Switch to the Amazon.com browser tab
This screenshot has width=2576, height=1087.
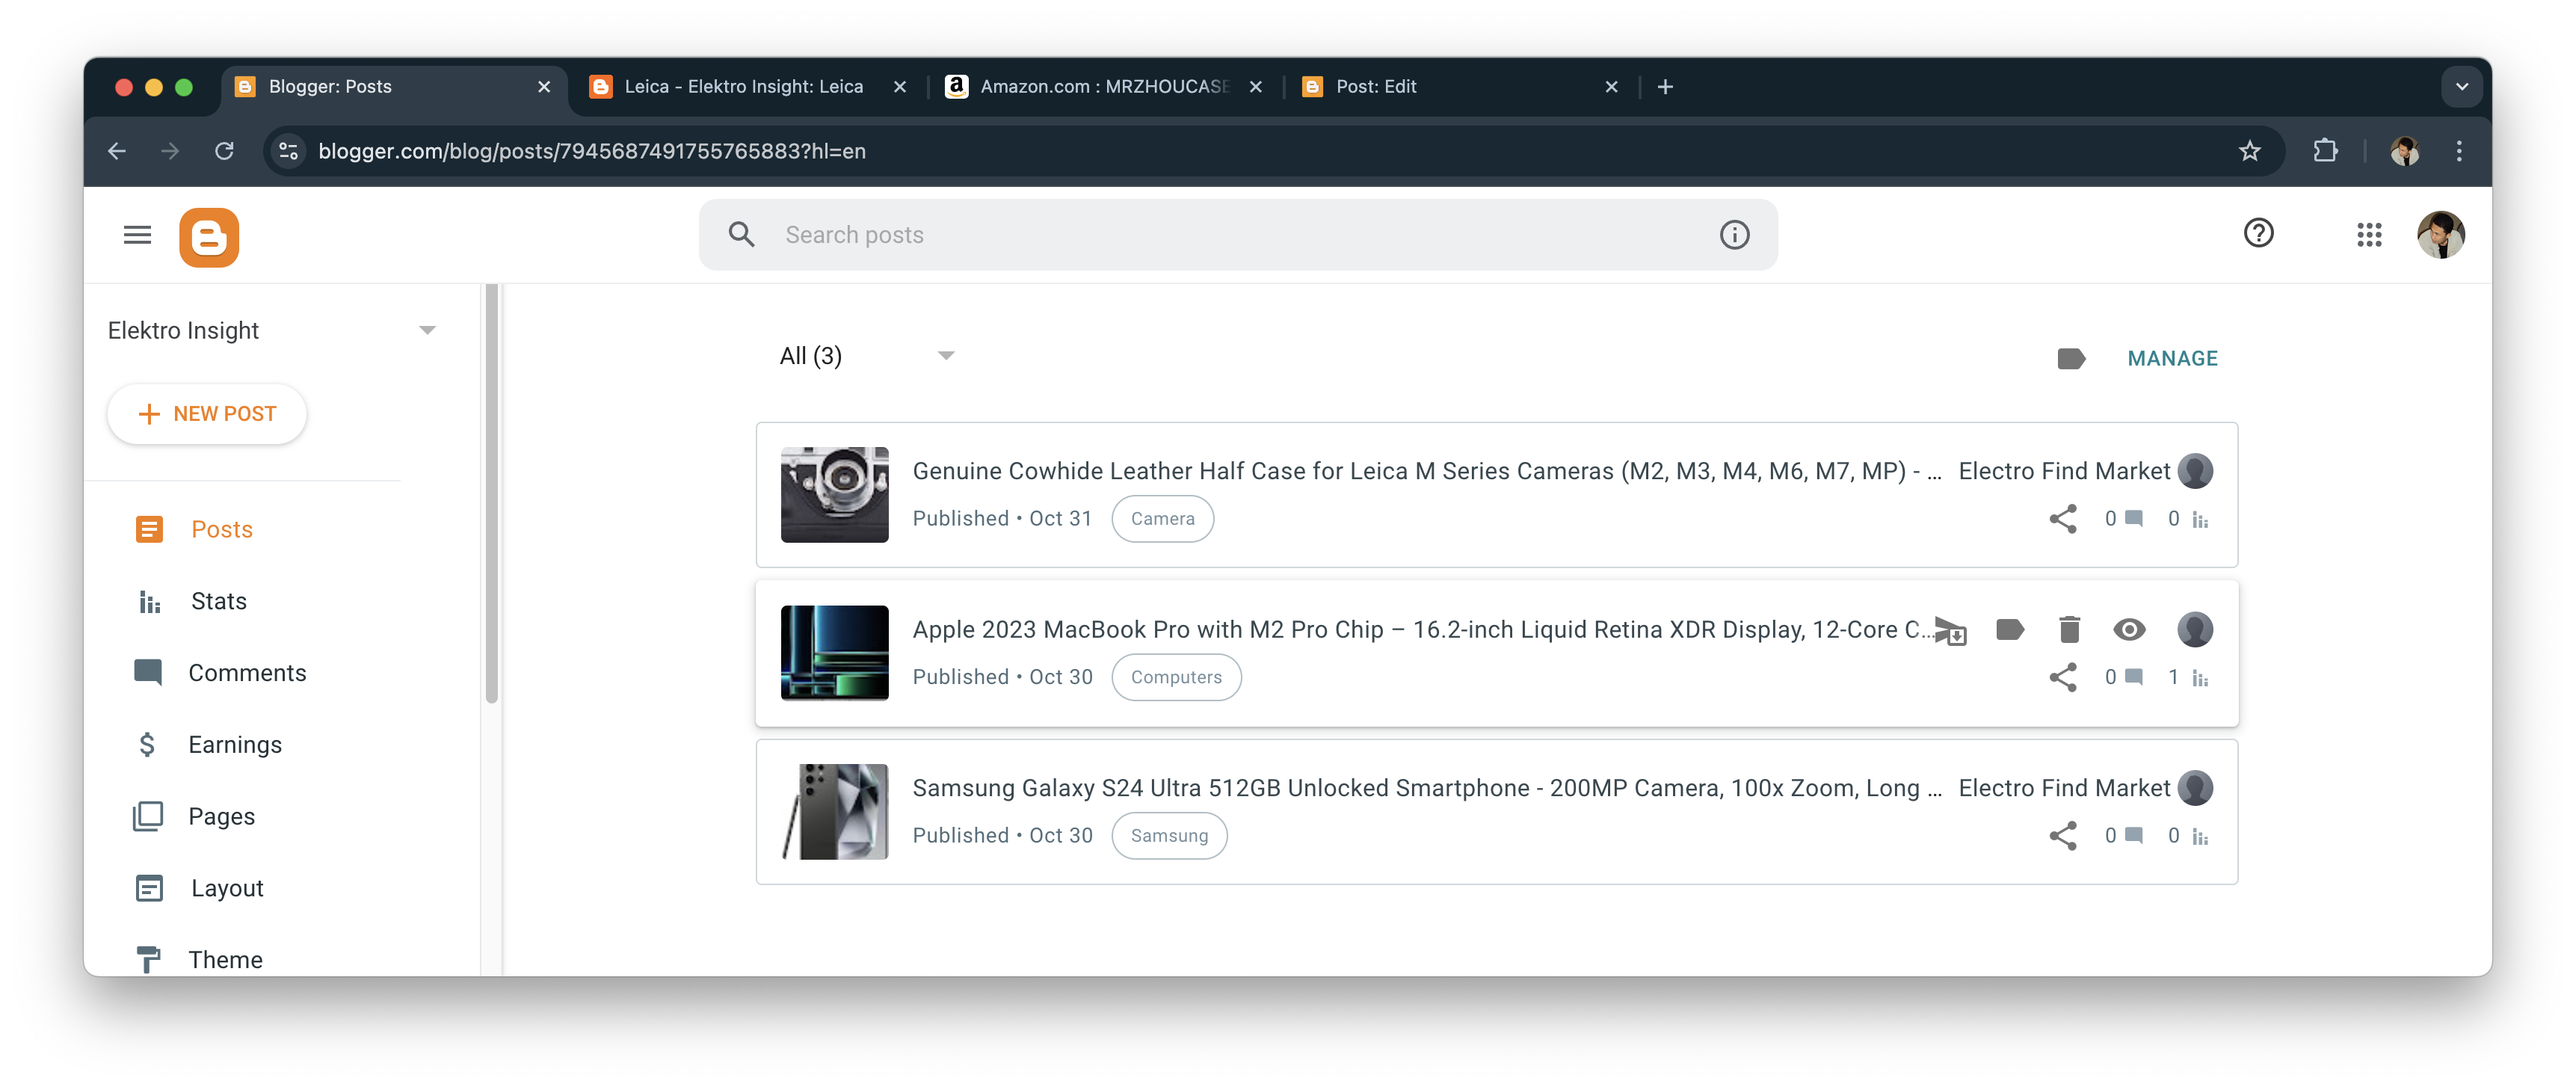pos(1105,87)
